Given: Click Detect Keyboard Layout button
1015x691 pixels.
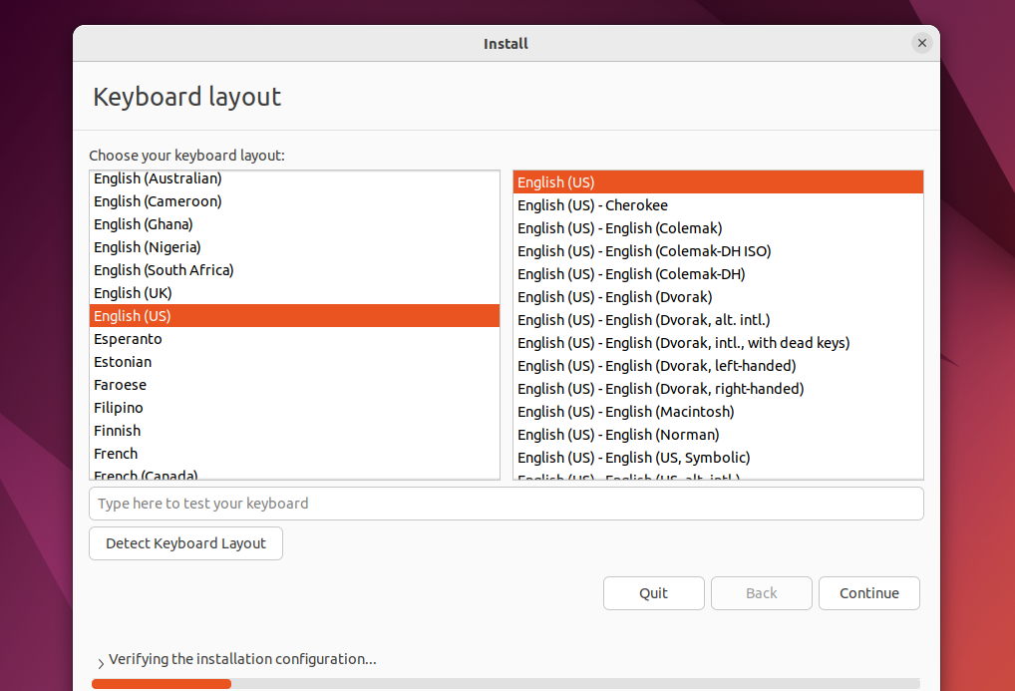Looking at the screenshot, I should pyautogui.click(x=185, y=543).
